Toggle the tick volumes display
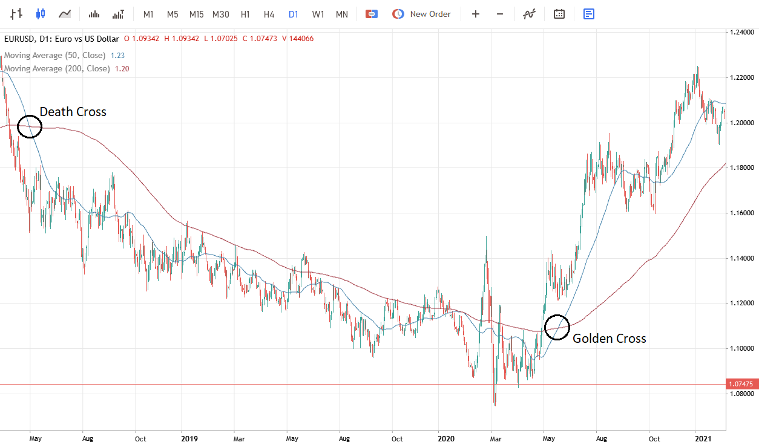The width and height of the screenshot is (759, 445). (118, 13)
